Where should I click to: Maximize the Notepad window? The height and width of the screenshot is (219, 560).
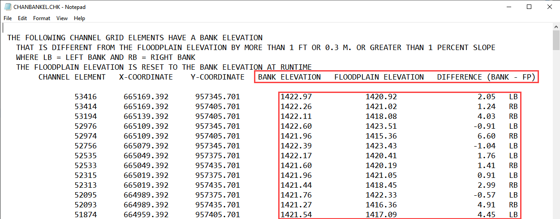click(529, 7)
